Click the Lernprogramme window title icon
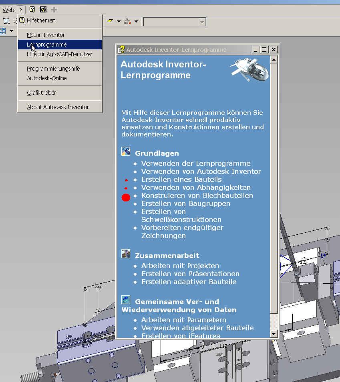340x382 pixels. point(121,49)
